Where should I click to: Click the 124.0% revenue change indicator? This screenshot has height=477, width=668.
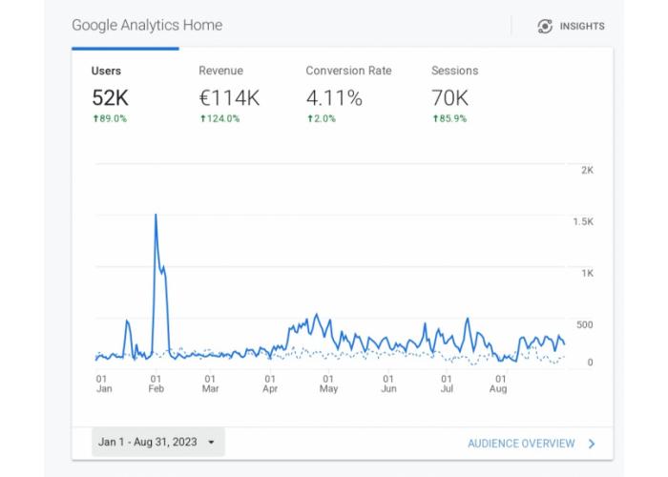pos(219,119)
